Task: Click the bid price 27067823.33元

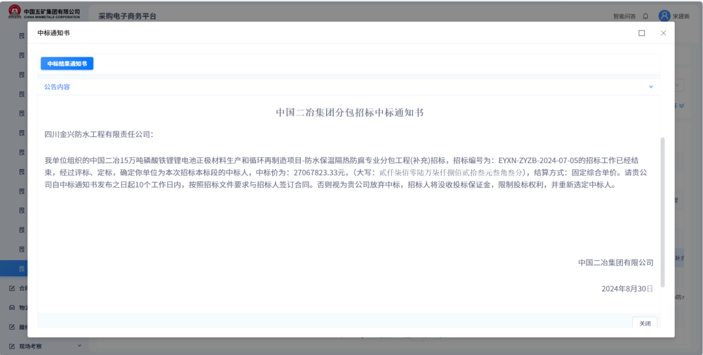Action: pos(320,172)
